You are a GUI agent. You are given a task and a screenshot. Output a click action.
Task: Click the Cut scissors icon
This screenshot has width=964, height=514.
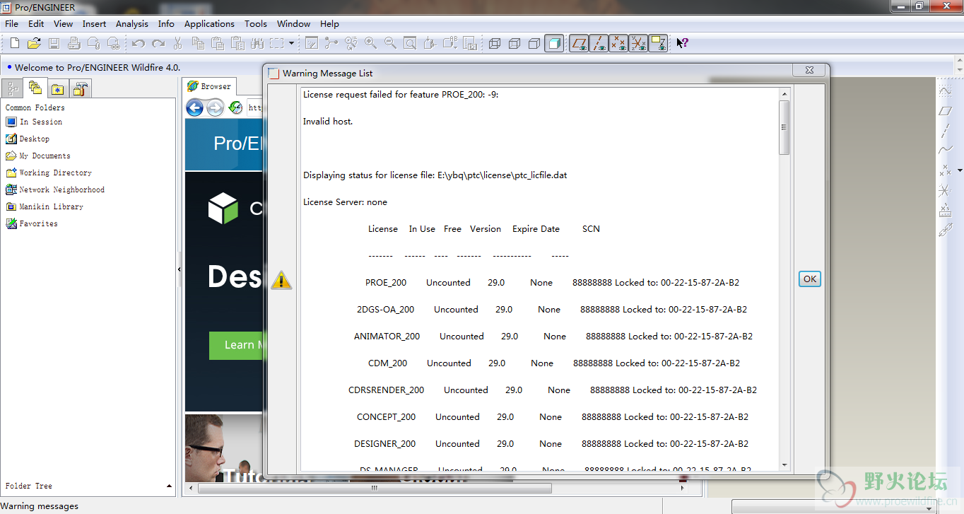(178, 43)
